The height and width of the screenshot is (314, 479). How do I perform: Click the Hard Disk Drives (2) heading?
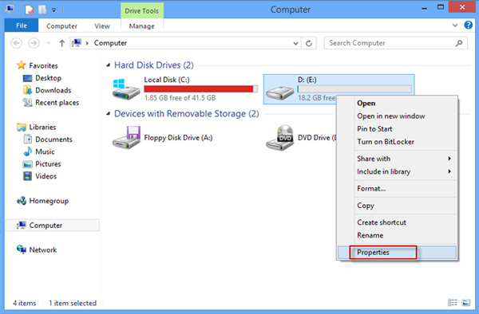[x=154, y=65]
